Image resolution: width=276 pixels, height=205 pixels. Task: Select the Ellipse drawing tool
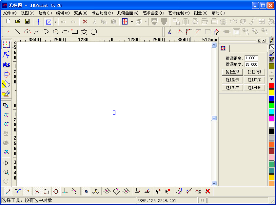[65, 31]
